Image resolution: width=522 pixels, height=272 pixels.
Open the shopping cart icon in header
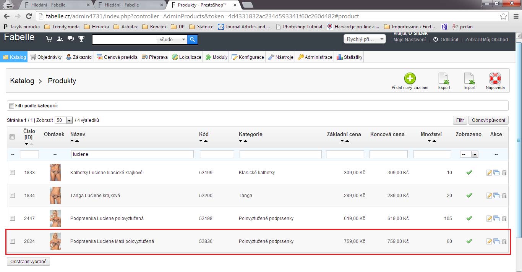click(x=49, y=39)
